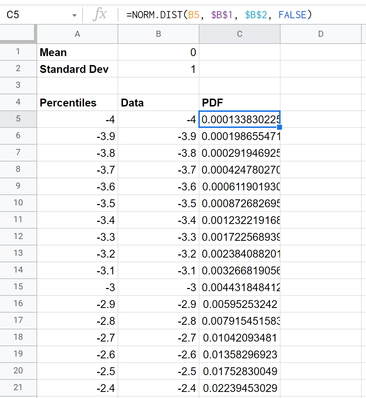Click the fx function icon
The width and height of the screenshot is (366, 398).
click(x=100, y=15)
